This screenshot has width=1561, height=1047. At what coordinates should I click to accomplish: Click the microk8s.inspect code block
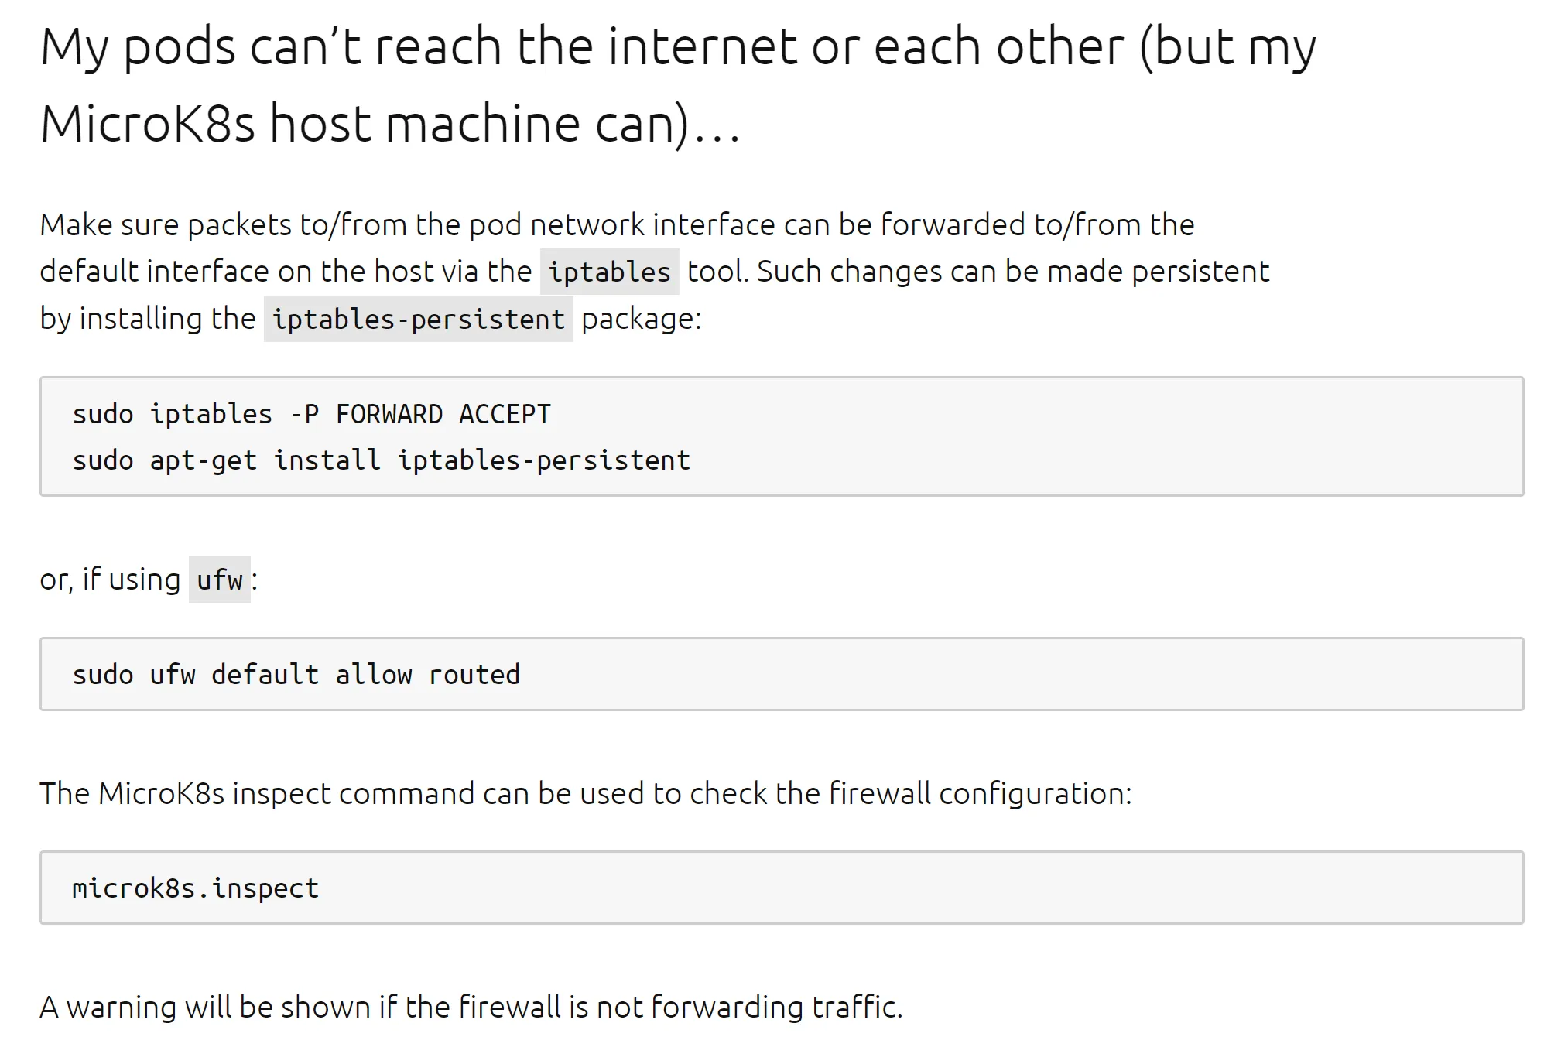[x=782, y=888]
